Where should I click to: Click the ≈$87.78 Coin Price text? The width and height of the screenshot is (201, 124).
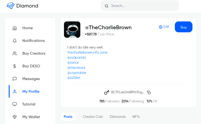(x=99, y=34)
